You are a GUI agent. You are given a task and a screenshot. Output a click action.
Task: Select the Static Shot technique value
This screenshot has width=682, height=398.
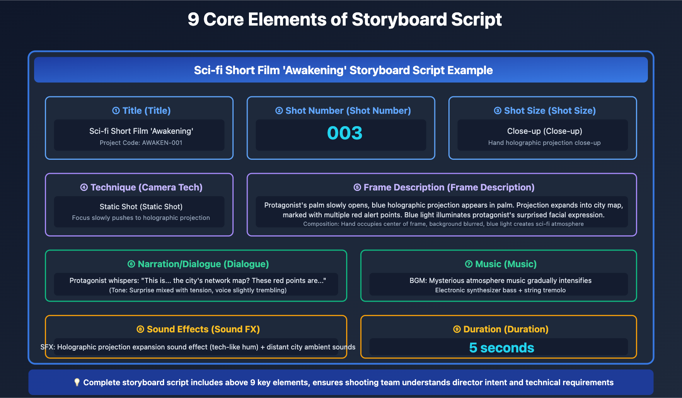(x=140, y=206)
